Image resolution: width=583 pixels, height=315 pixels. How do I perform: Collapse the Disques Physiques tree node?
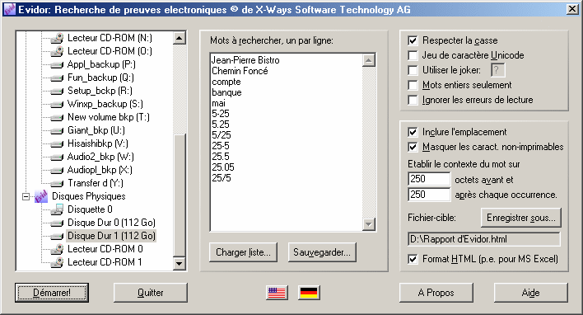coord(26,196)
